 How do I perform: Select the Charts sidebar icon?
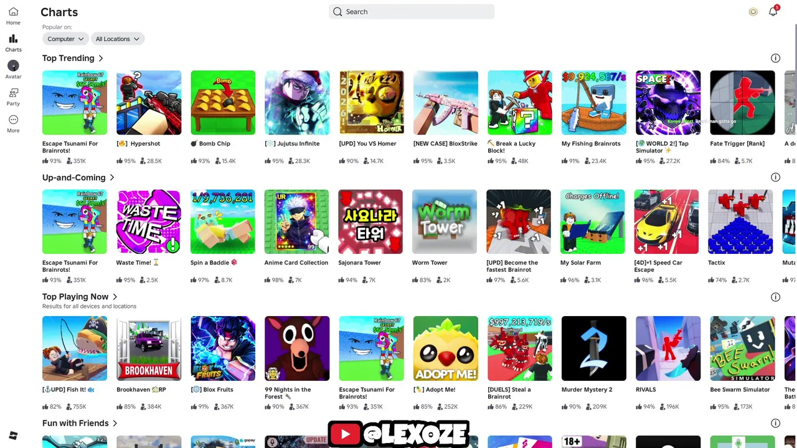click(x=13, y=39)
